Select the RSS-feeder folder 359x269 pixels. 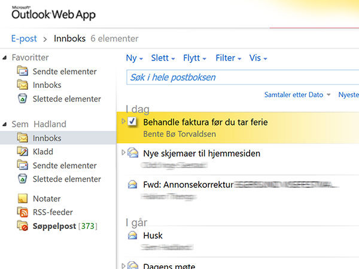click(x=53, y=212)
